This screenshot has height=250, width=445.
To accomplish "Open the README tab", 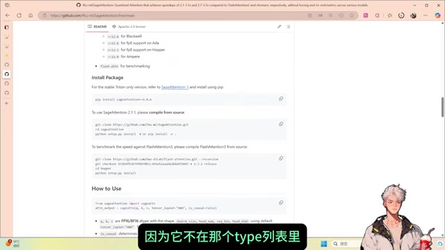I will click(x=97, y=26).
